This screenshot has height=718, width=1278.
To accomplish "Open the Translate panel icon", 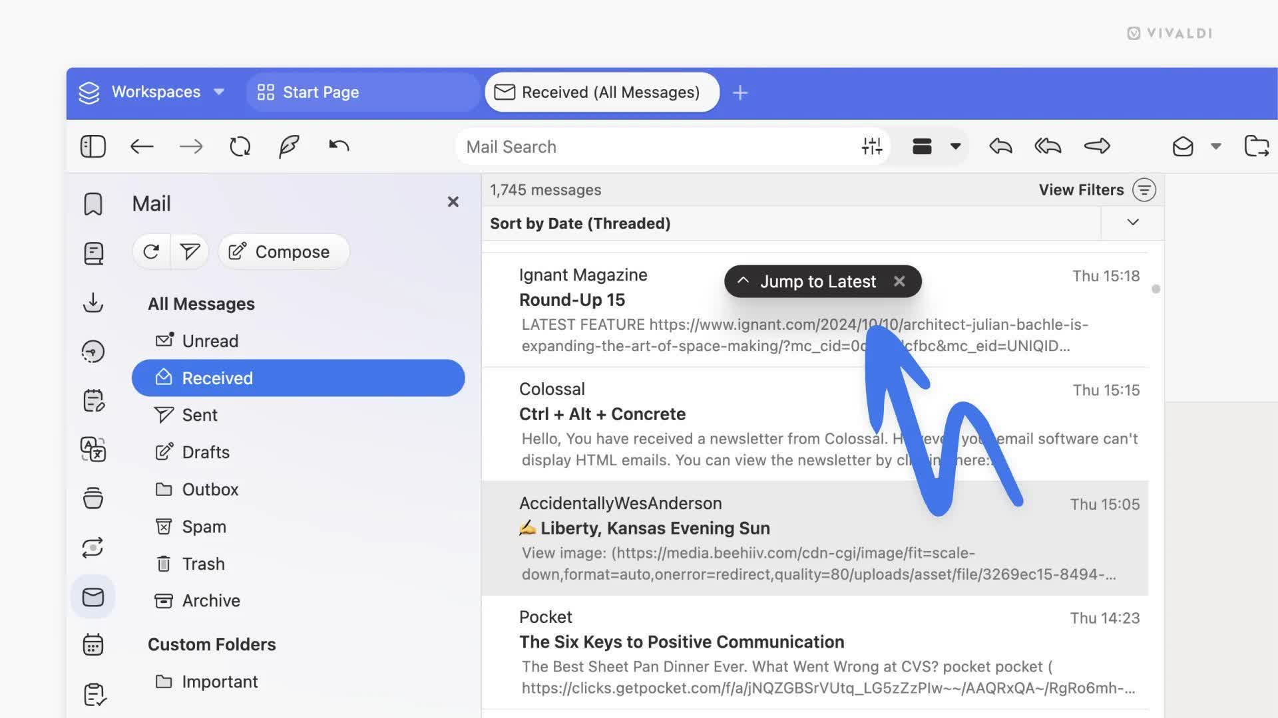I will pyautogui.click(x=93, y=449).
